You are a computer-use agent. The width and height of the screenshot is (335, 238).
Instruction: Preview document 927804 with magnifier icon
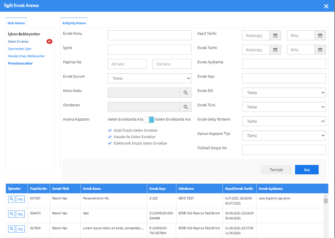(x=12, y=229)
